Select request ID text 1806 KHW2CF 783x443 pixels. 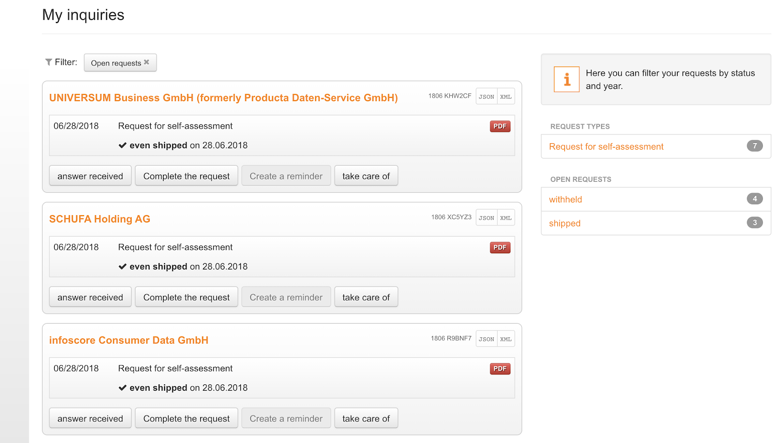pos(450,96)
